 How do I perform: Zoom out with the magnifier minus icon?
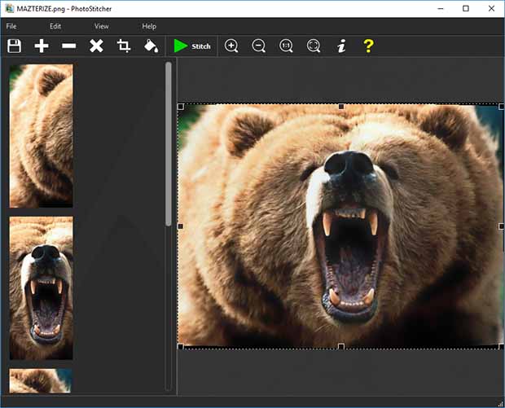point(259,46)
